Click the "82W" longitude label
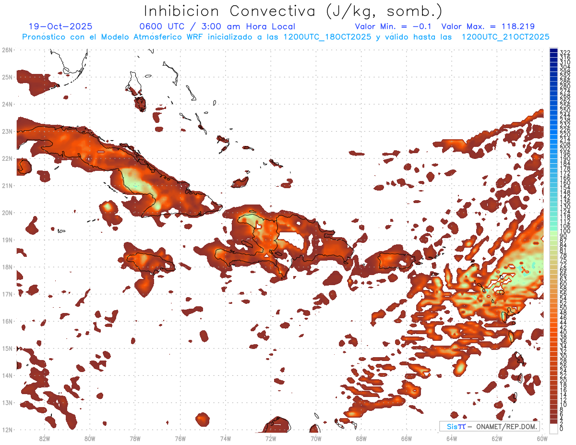Viewport: 576px width, 445px height. point(44,438)
